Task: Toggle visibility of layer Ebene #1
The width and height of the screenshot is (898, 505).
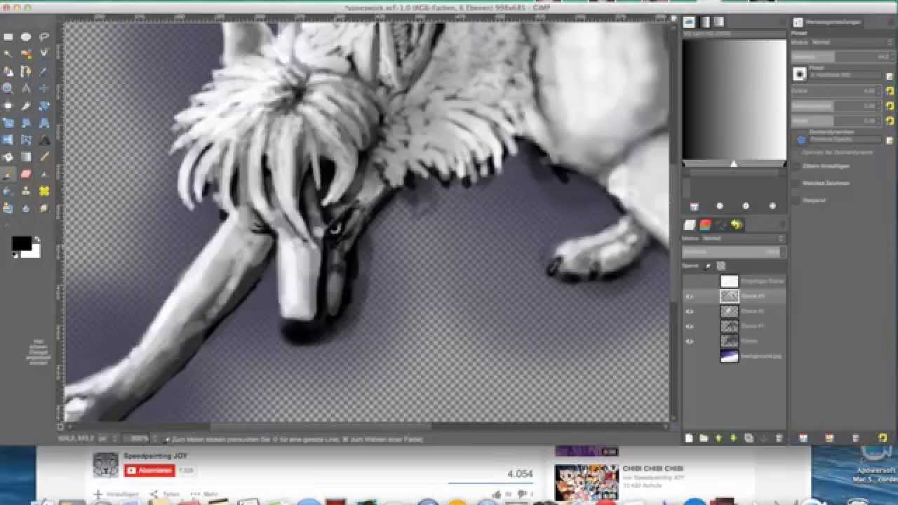Action: [x=690, y=326]
